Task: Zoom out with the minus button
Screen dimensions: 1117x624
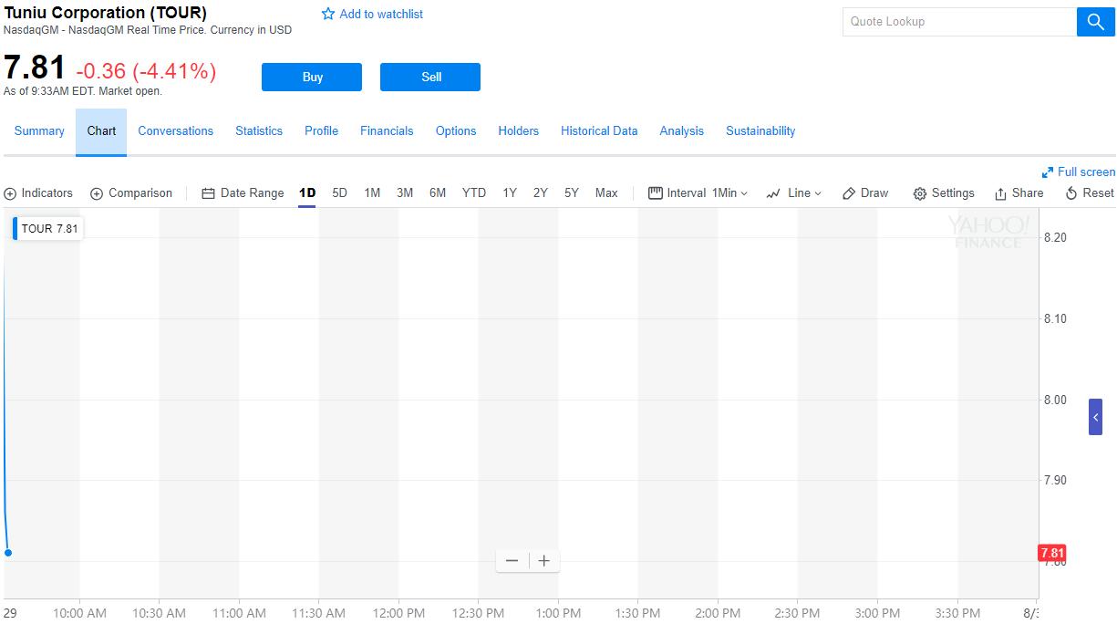Action: (512, 561)
